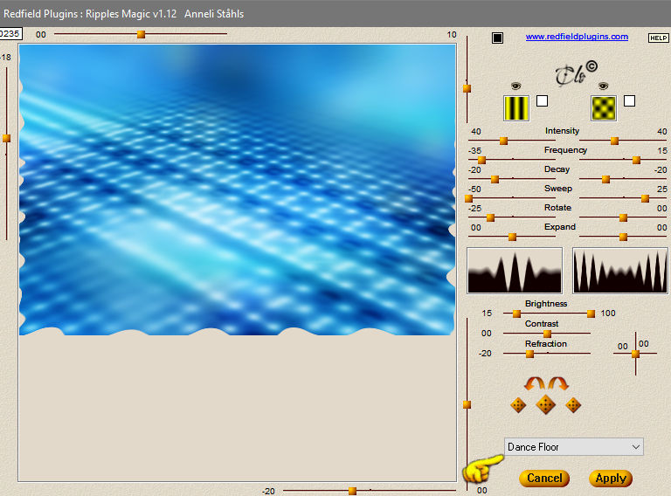Image resolution: width=671 pixels, height=496 pixels.
Task: Select the vertical stripes wave pattern icon
Action: (x=516, y=108)
